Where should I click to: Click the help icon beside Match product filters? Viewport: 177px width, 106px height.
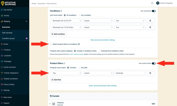click(79, 44)
